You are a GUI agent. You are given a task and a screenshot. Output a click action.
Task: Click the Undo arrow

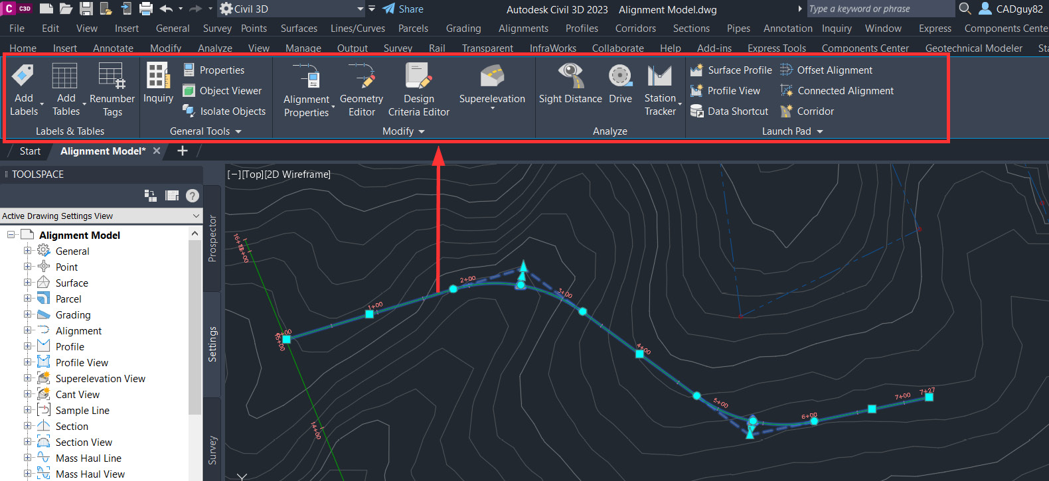(166, 9)
